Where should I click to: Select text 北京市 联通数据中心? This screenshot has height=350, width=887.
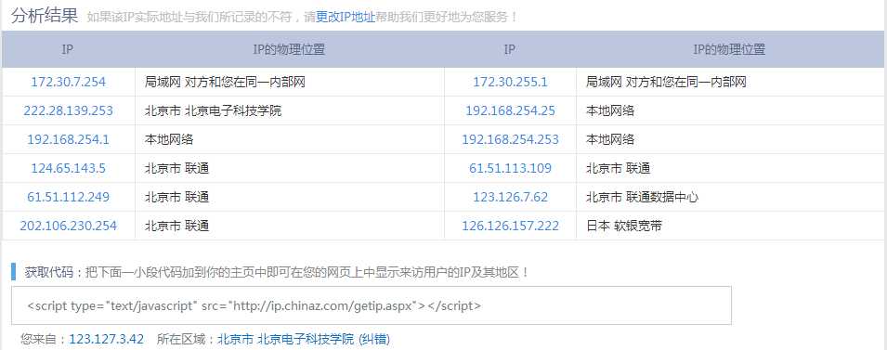point(642,198)
